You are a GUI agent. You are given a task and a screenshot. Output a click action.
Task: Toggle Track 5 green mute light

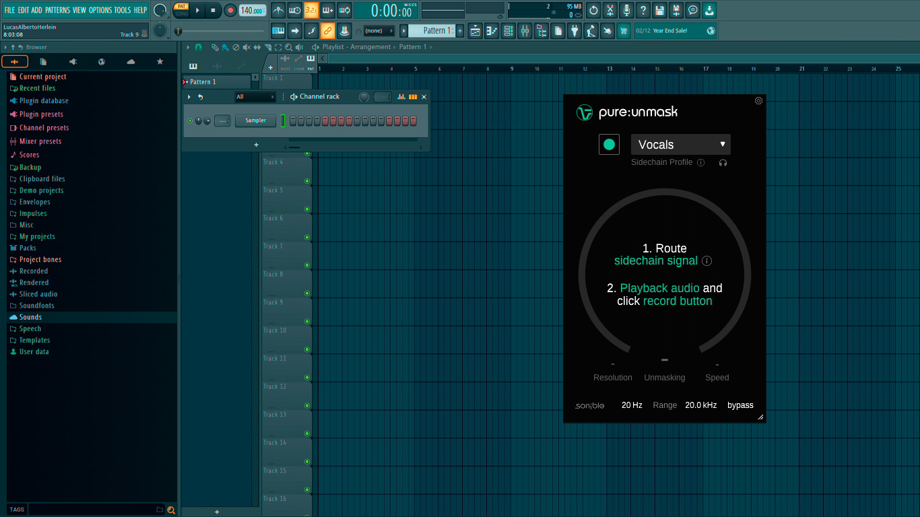[307, 209]
